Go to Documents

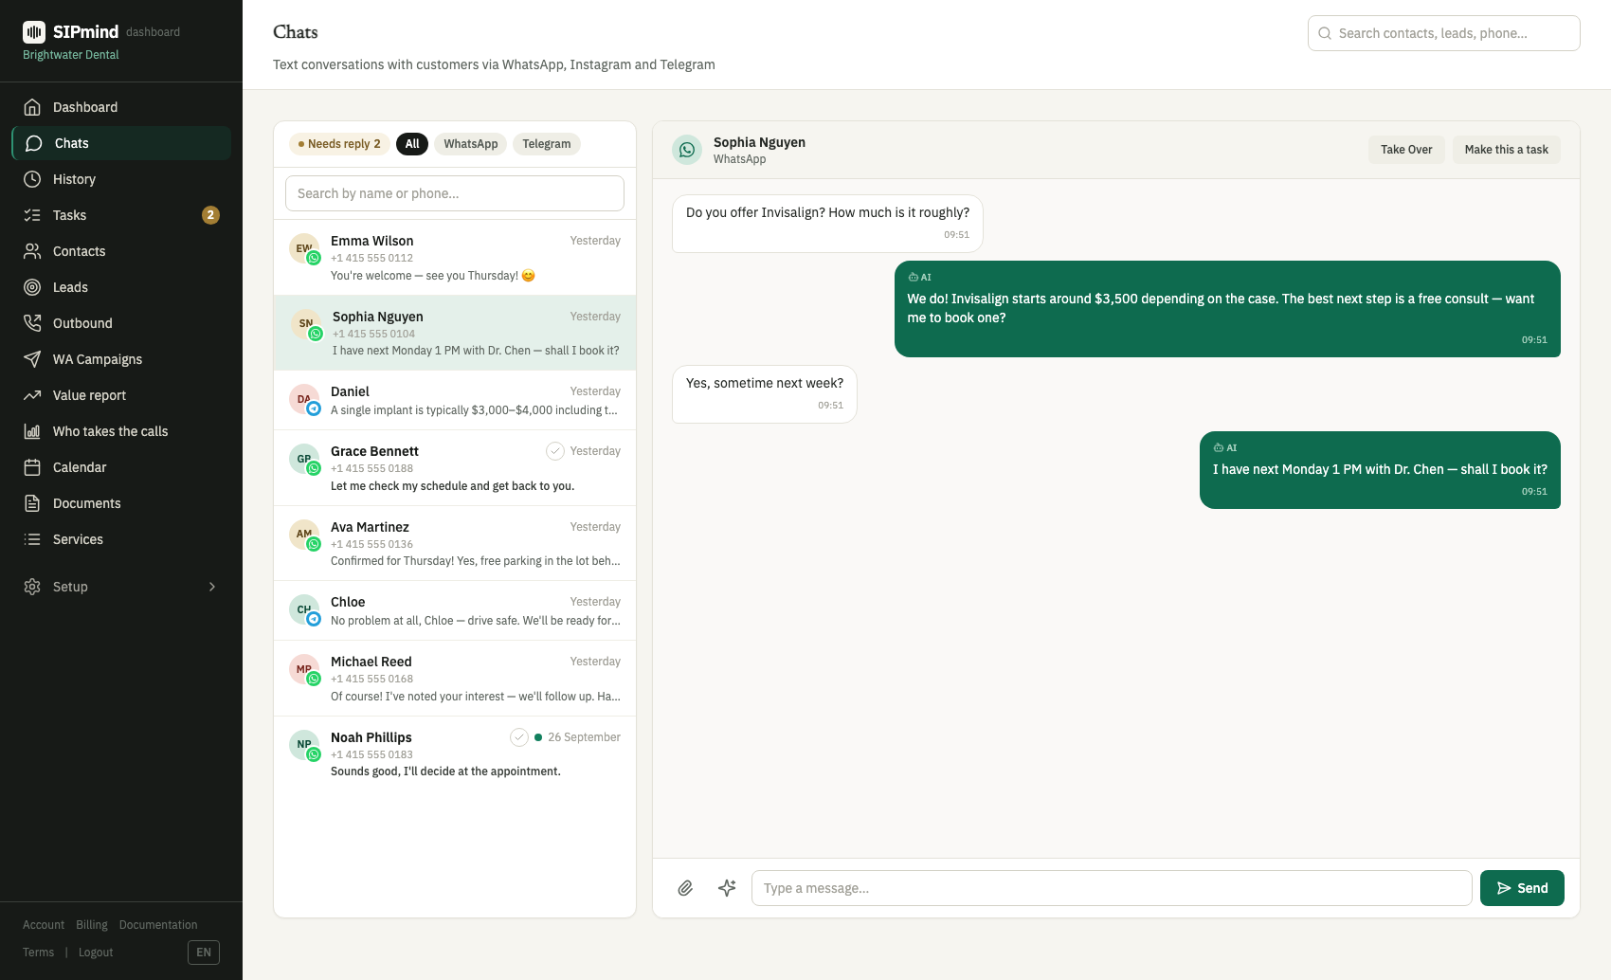point(121,503)
